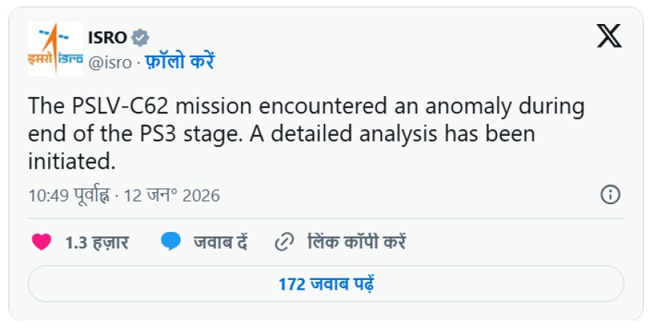Click the verified badge next to ISRO

pyautogui.click(x=140, y=38)
